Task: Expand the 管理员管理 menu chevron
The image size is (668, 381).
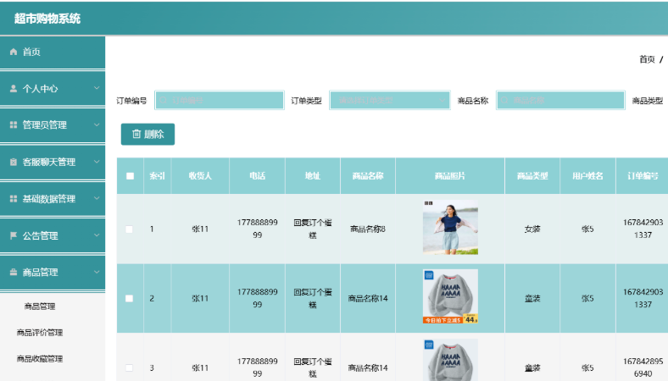Action: [x=97, y=125]
